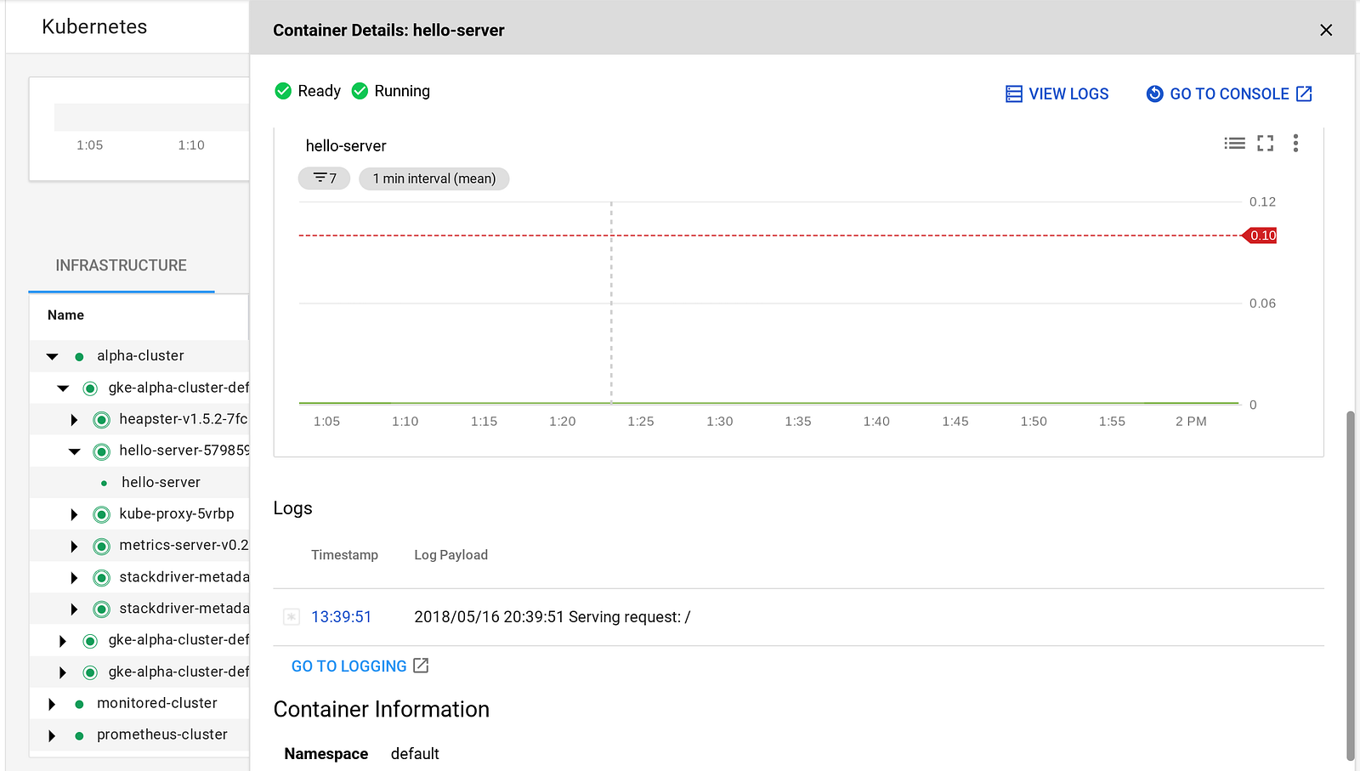Click the Ready green checkmark icon
This screenshot has height=771, width=1360.
[283, 91]
